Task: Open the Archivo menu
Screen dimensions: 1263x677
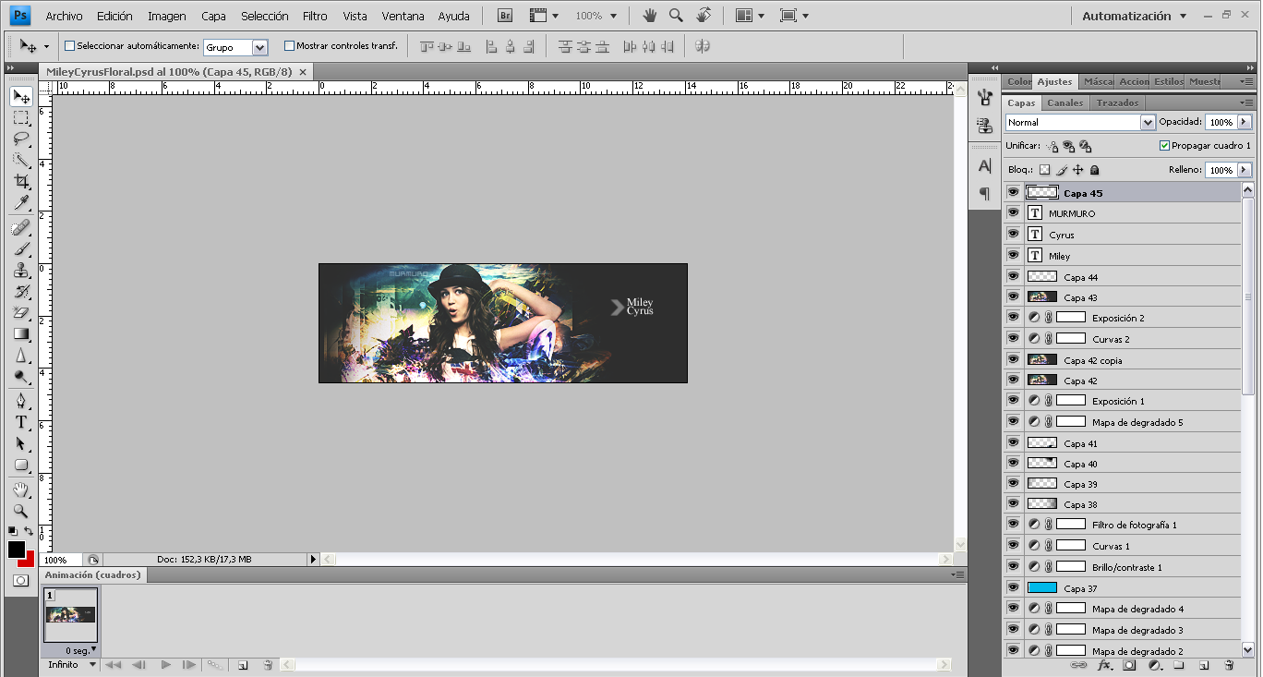Action: pyautogui.click(x=64, y=16)
